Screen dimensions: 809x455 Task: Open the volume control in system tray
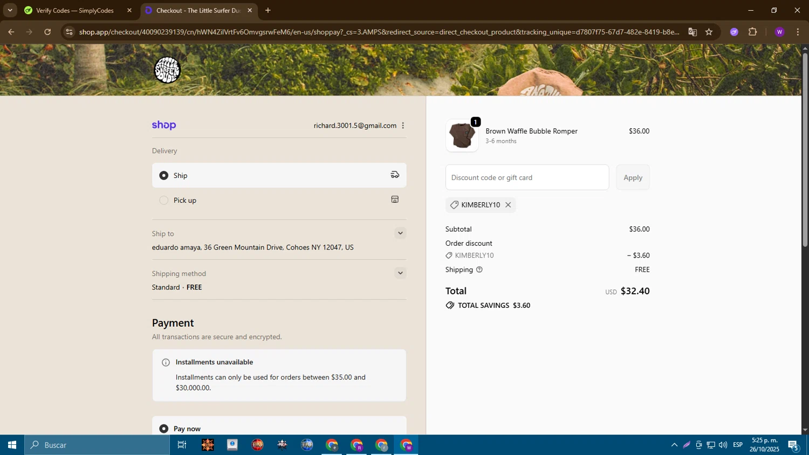point(723,445)
